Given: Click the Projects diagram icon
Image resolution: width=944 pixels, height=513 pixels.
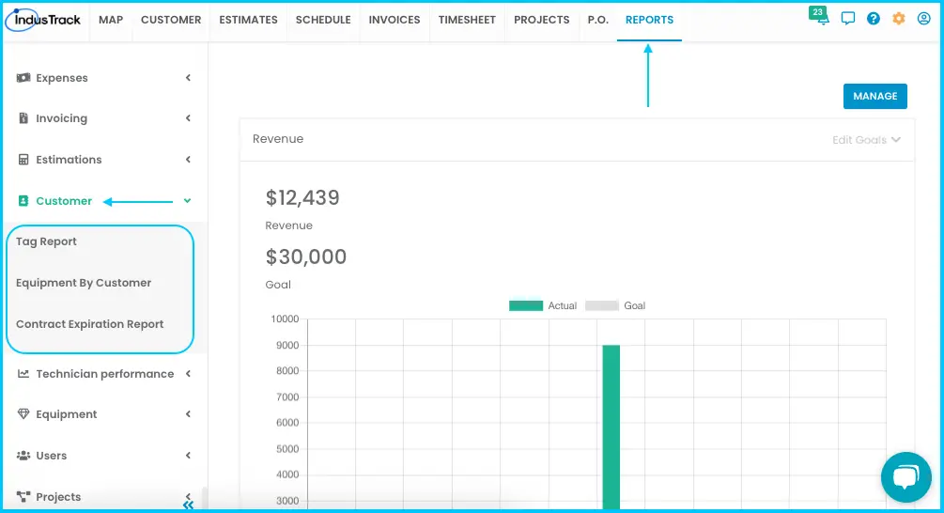Looking at the screenshot, I should (x=23, y=497).
